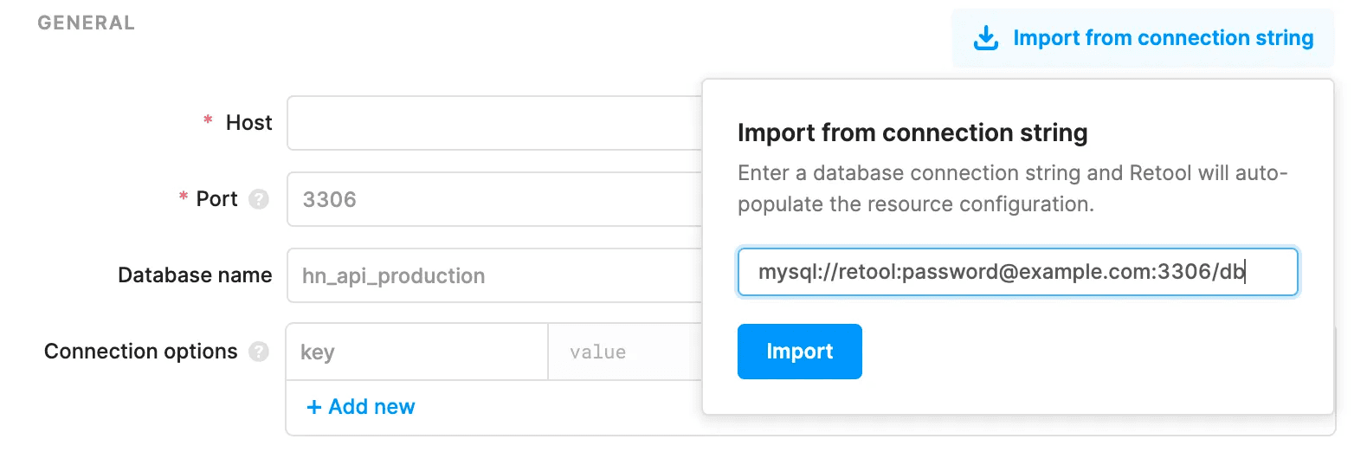Click the connection options key field
This screenshot has width=1354, height=452.
tap(417, 352)
